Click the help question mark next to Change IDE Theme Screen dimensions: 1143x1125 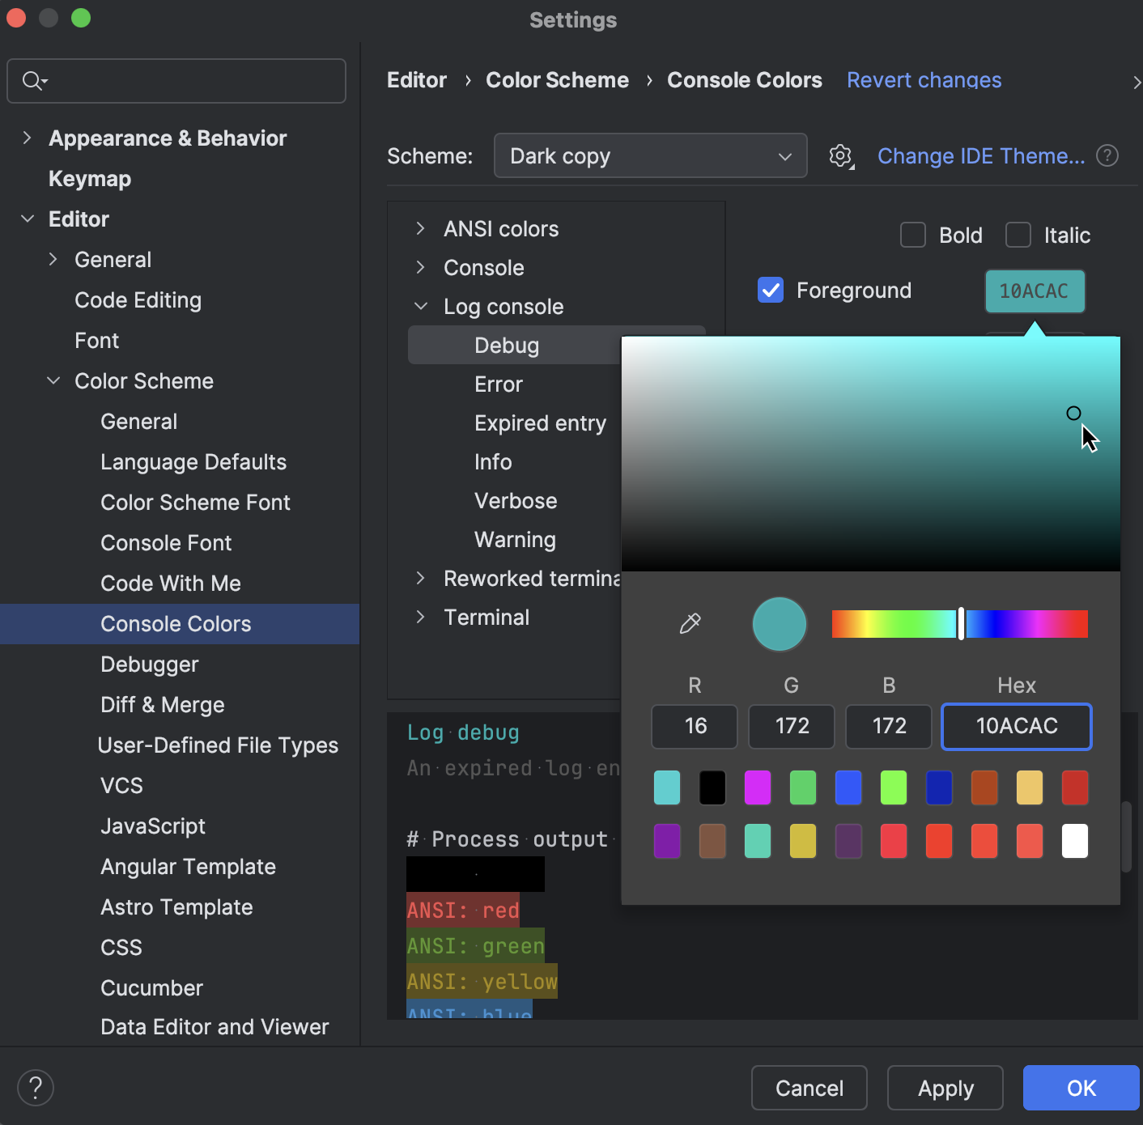pyautogui.click(x=1107, y=155)
